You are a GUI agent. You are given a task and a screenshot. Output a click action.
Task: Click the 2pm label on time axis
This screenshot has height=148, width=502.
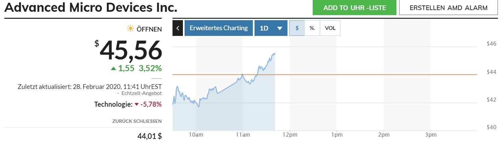tap(384, 135)
